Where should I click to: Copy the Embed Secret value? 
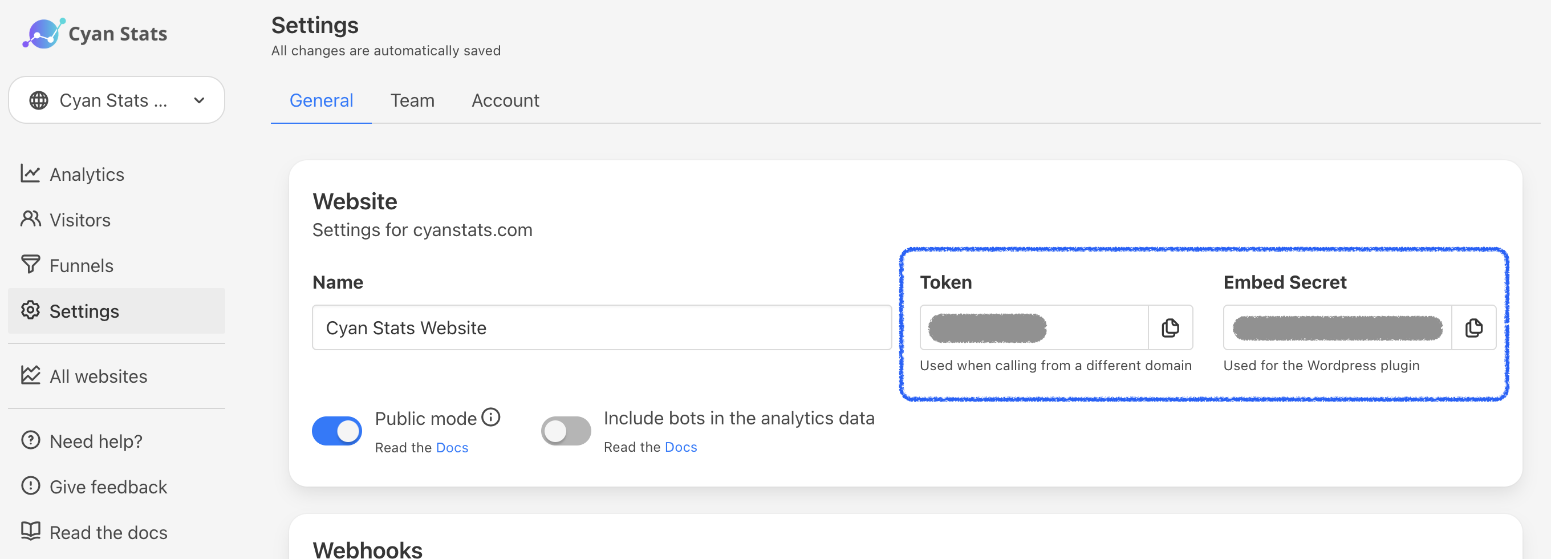[x=1473, y=327]
